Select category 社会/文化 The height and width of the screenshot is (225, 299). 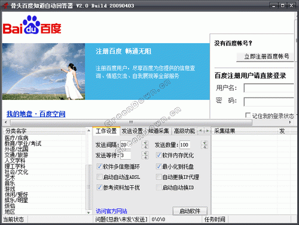[x=17, y=172]
